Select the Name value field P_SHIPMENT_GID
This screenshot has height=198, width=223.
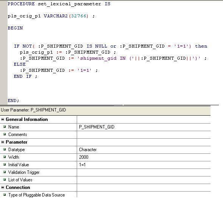pos(144,127)
